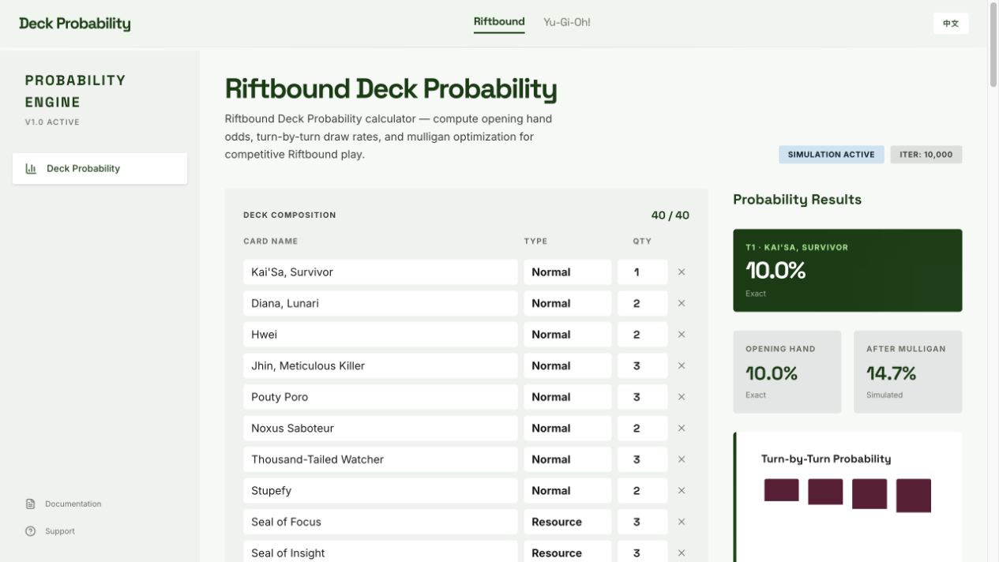Delete the Pouty Poro row
This screenshot has width=999, height=562.
point(682,397)
